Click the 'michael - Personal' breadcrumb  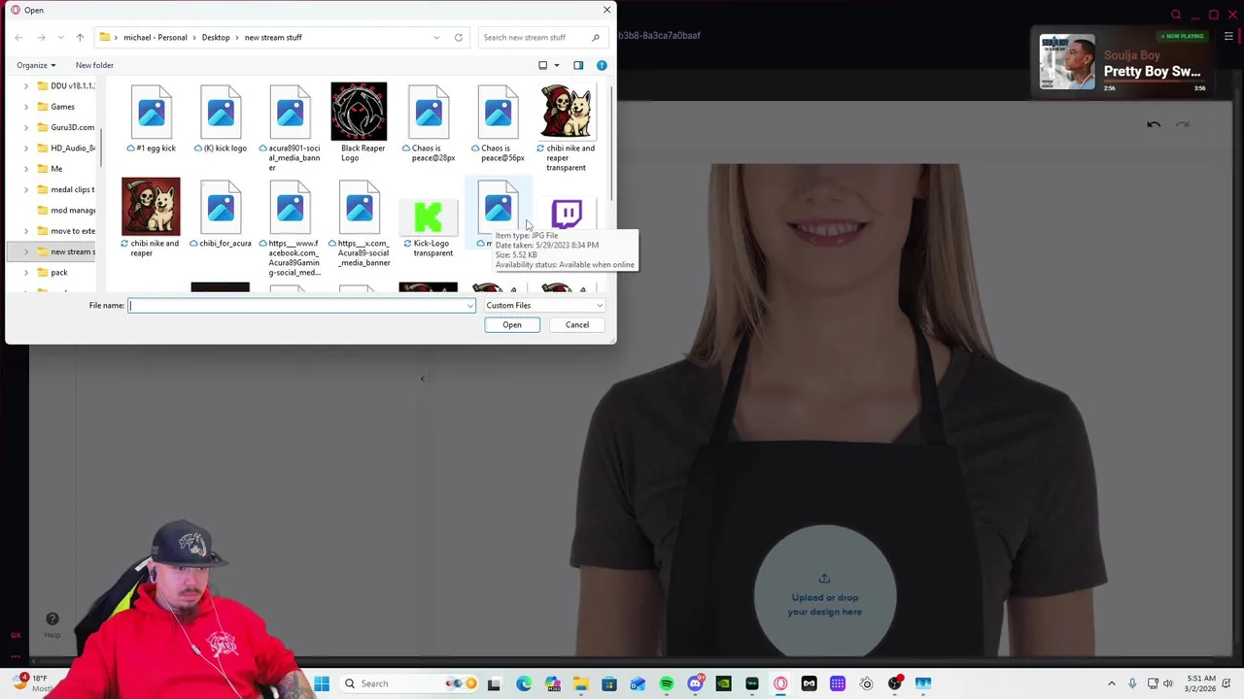(155, 37)
